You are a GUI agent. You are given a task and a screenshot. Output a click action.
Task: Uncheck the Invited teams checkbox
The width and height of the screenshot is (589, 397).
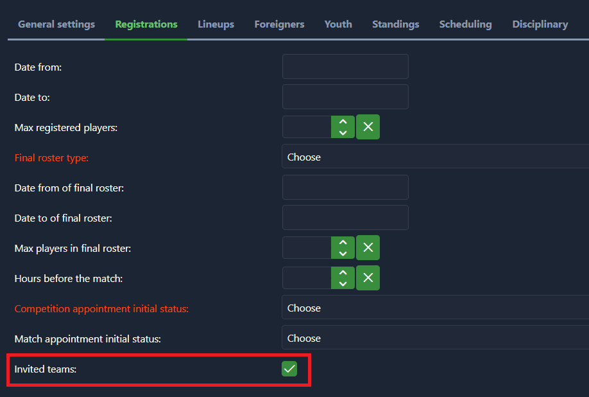point(289,369)
